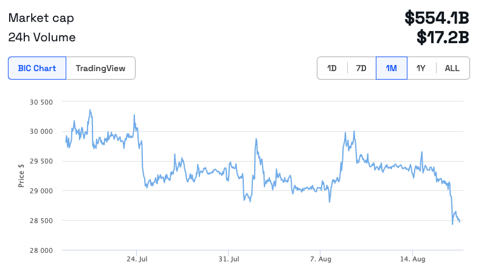Click the 24h Volume label
Image resolution: width=481 pixels, height=279 pixels.
42,38
